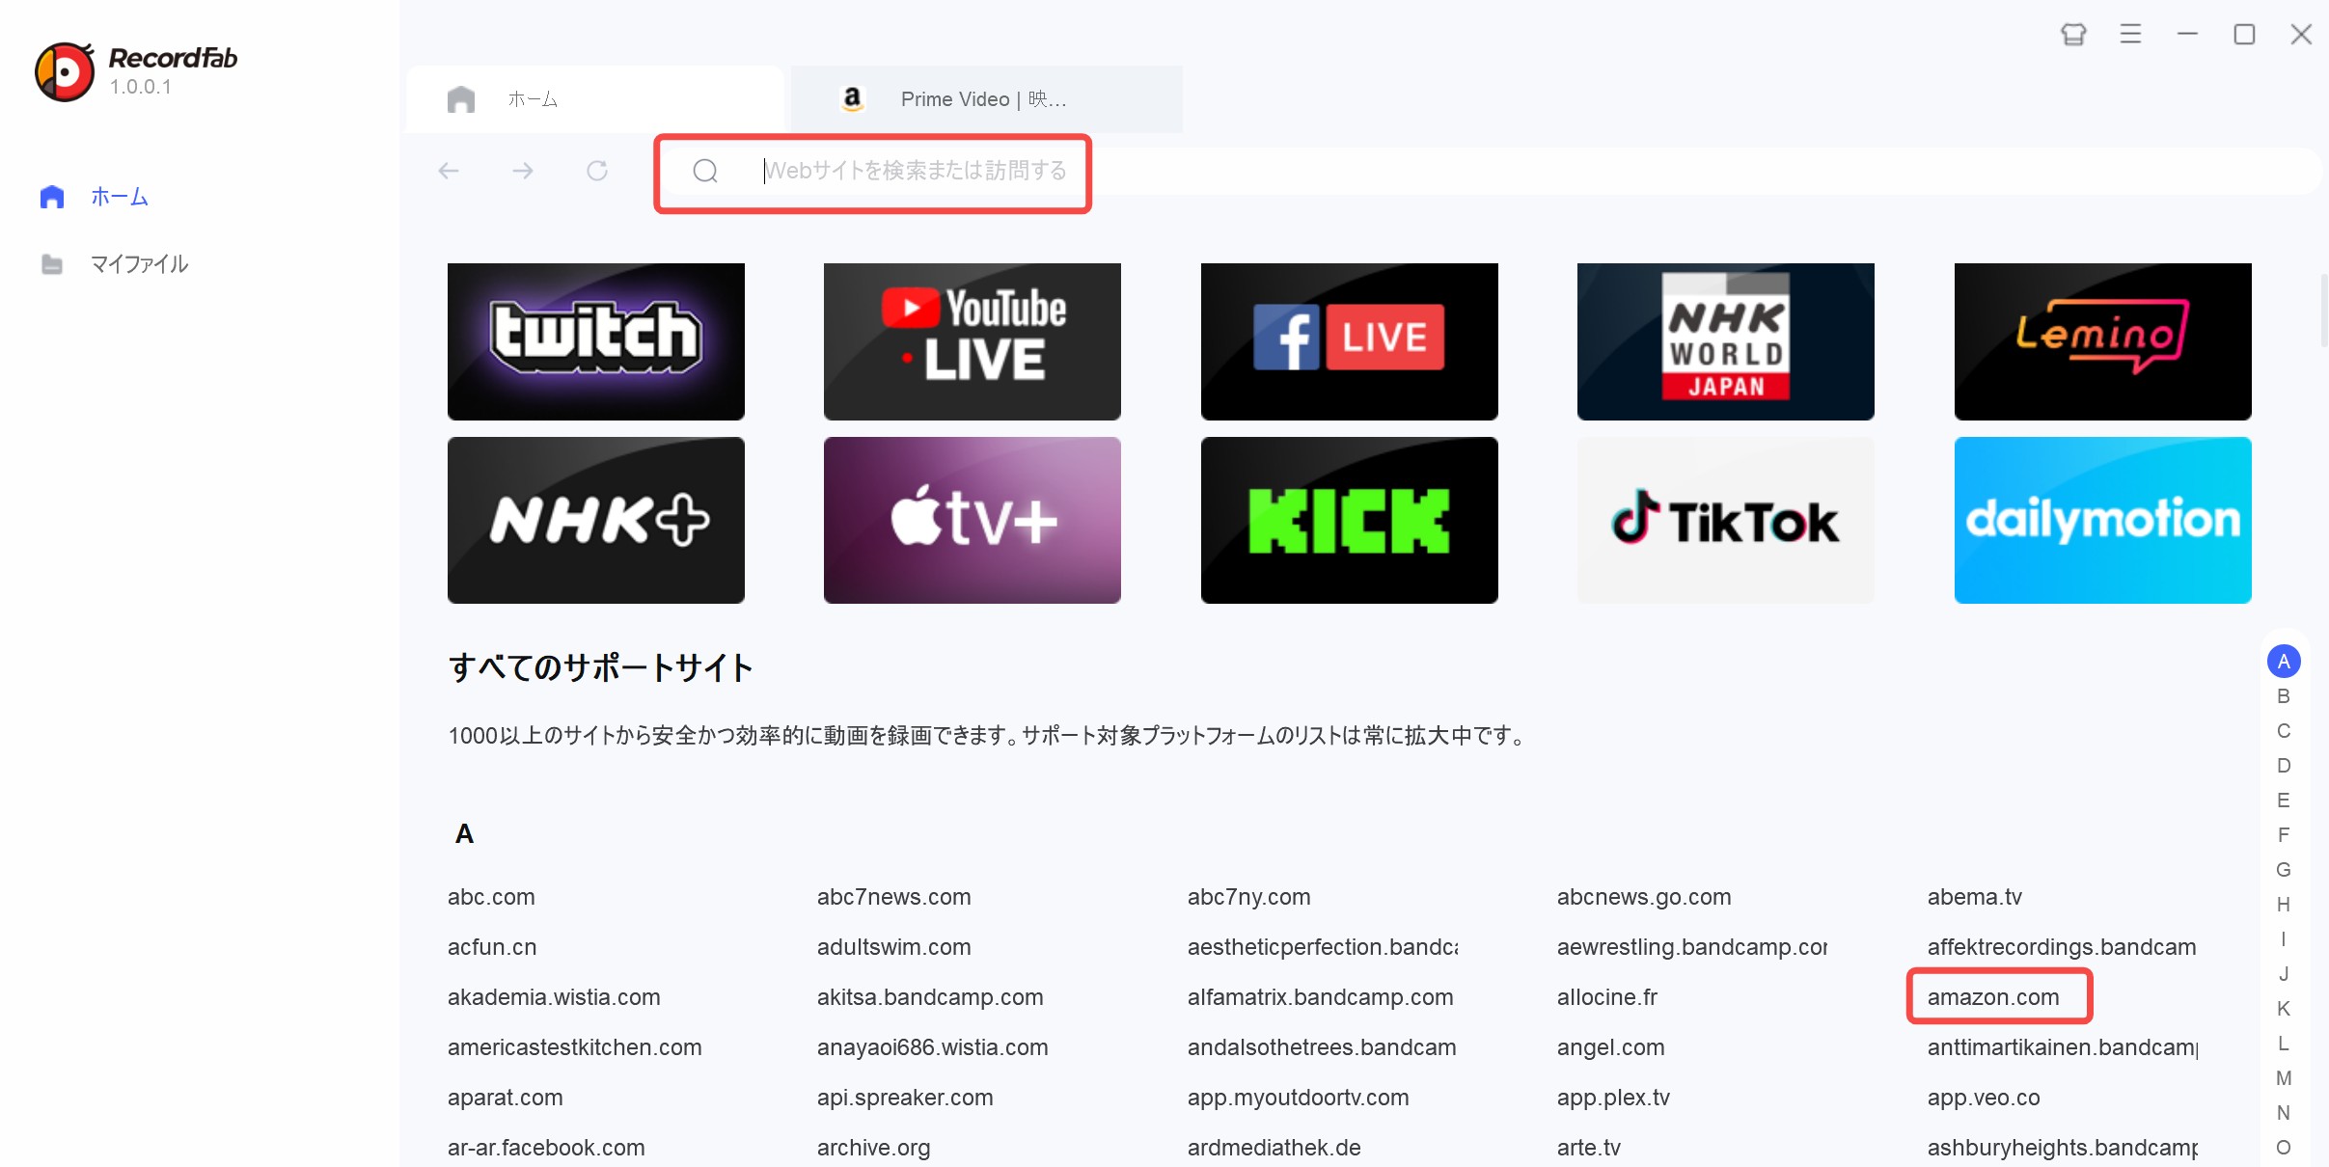Image resolution: width=2329 pixels, height=1167 pixels.
Task: Open the app.myoutdoortv.com link
Action: (1298, 1098)
